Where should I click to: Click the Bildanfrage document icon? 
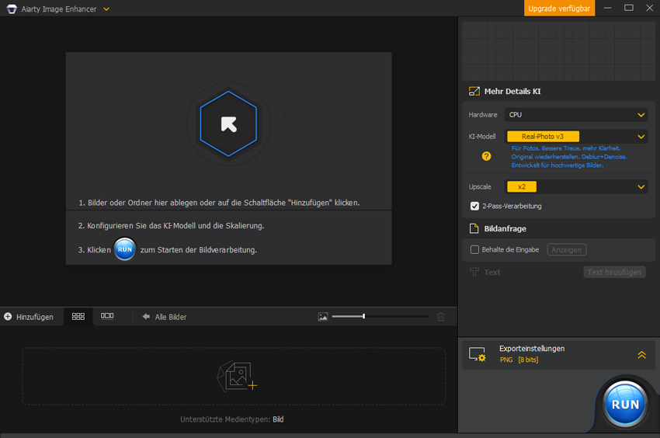pos(474,228)
